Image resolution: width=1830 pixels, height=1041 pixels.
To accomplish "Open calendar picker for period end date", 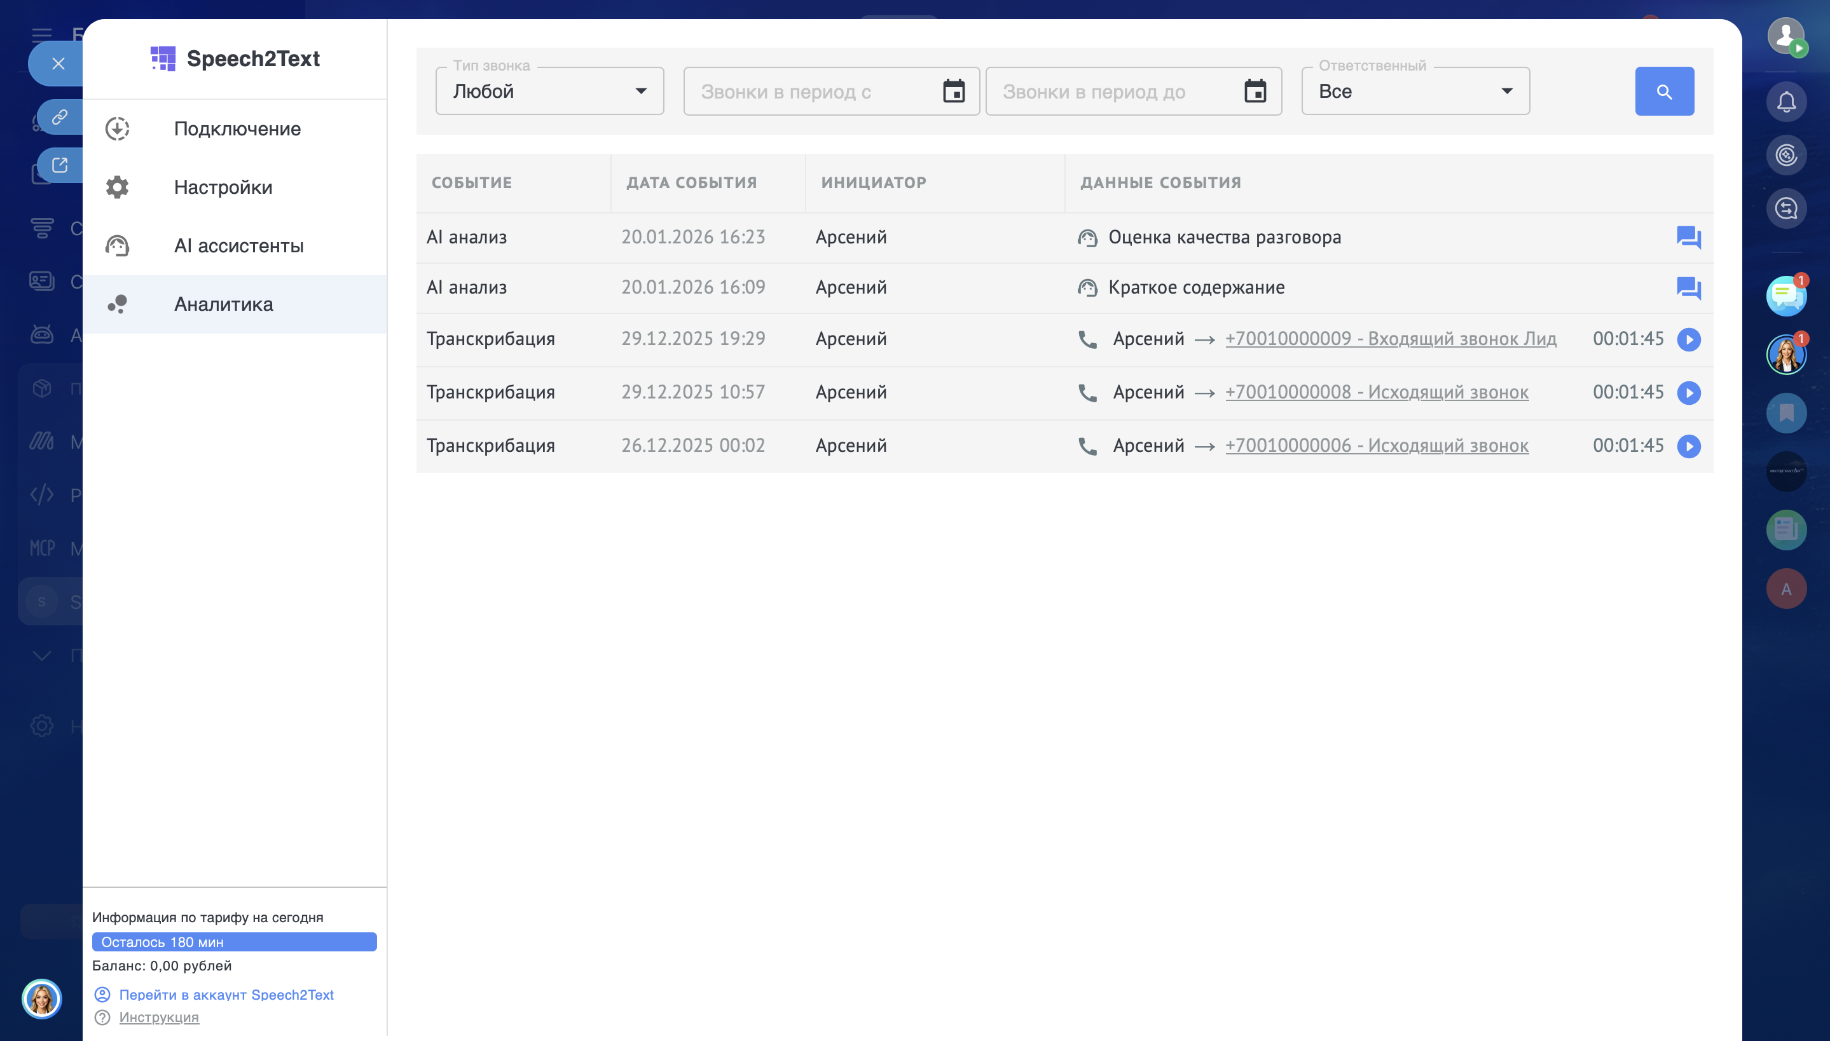I will (1255, 92).
